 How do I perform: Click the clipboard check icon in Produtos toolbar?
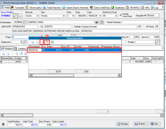pyautogui.click(x=17, y=54)
